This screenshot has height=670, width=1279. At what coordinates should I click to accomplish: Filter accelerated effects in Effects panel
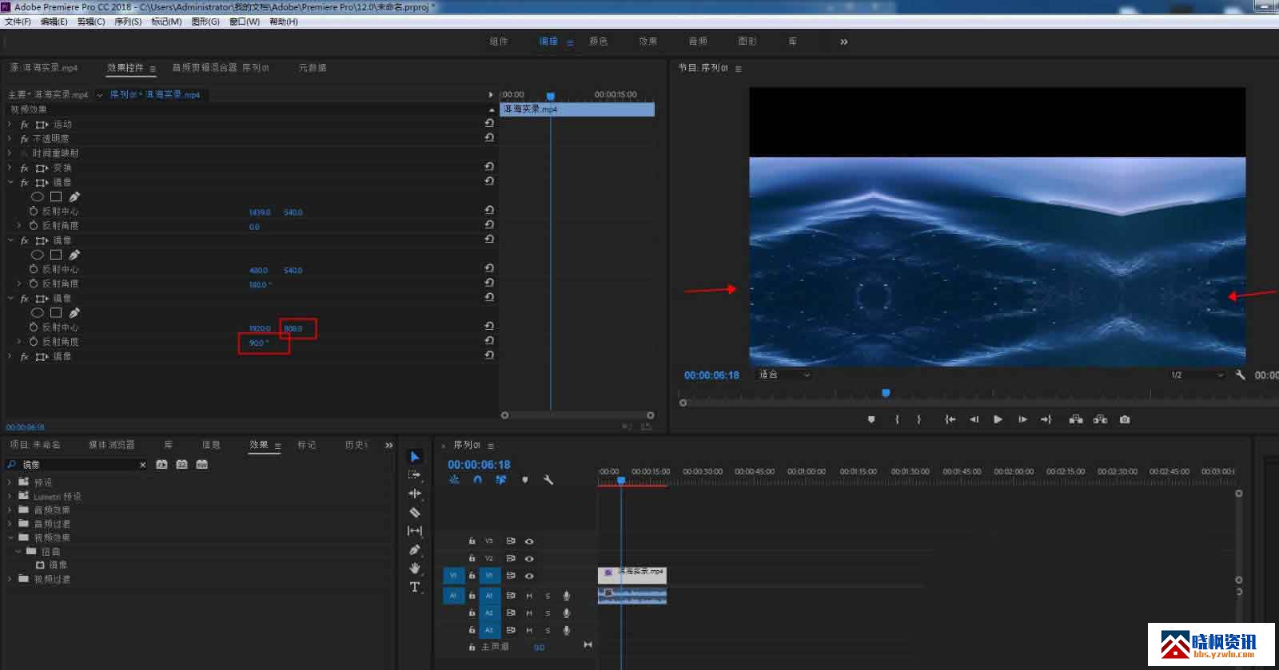161,464
